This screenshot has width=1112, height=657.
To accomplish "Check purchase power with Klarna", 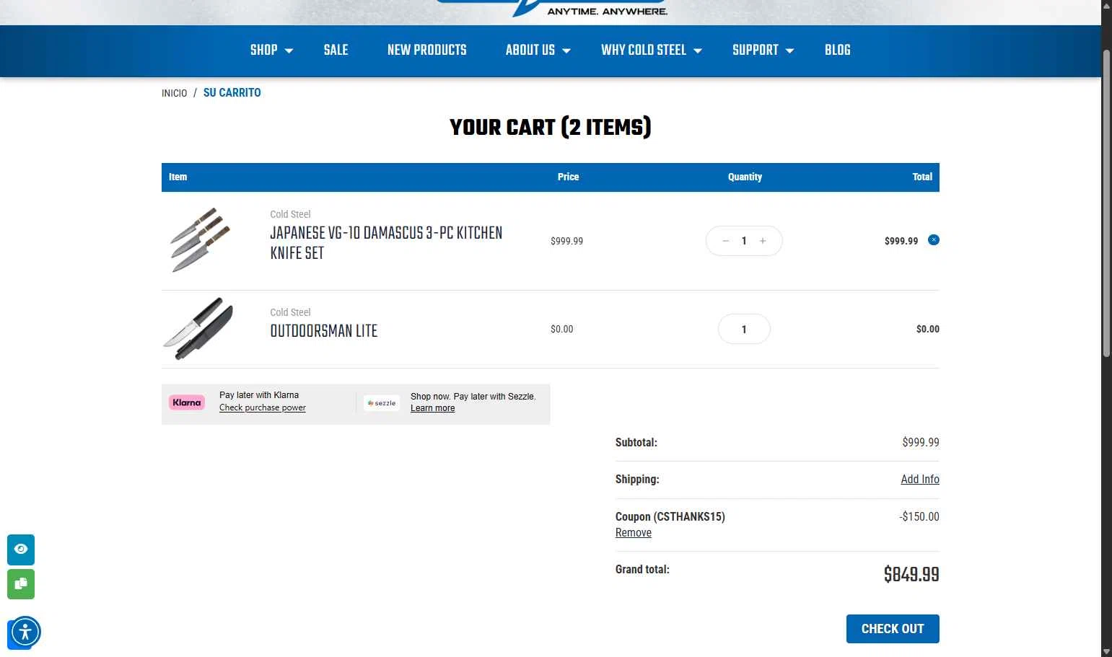I will click(263, 407).
